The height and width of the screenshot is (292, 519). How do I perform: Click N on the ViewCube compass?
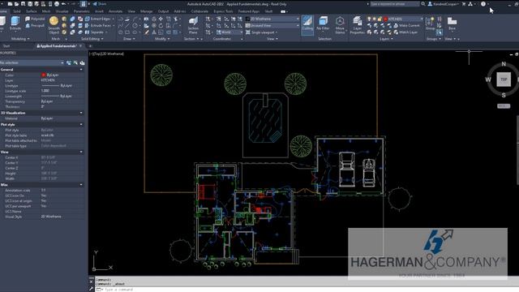(504, 64)
